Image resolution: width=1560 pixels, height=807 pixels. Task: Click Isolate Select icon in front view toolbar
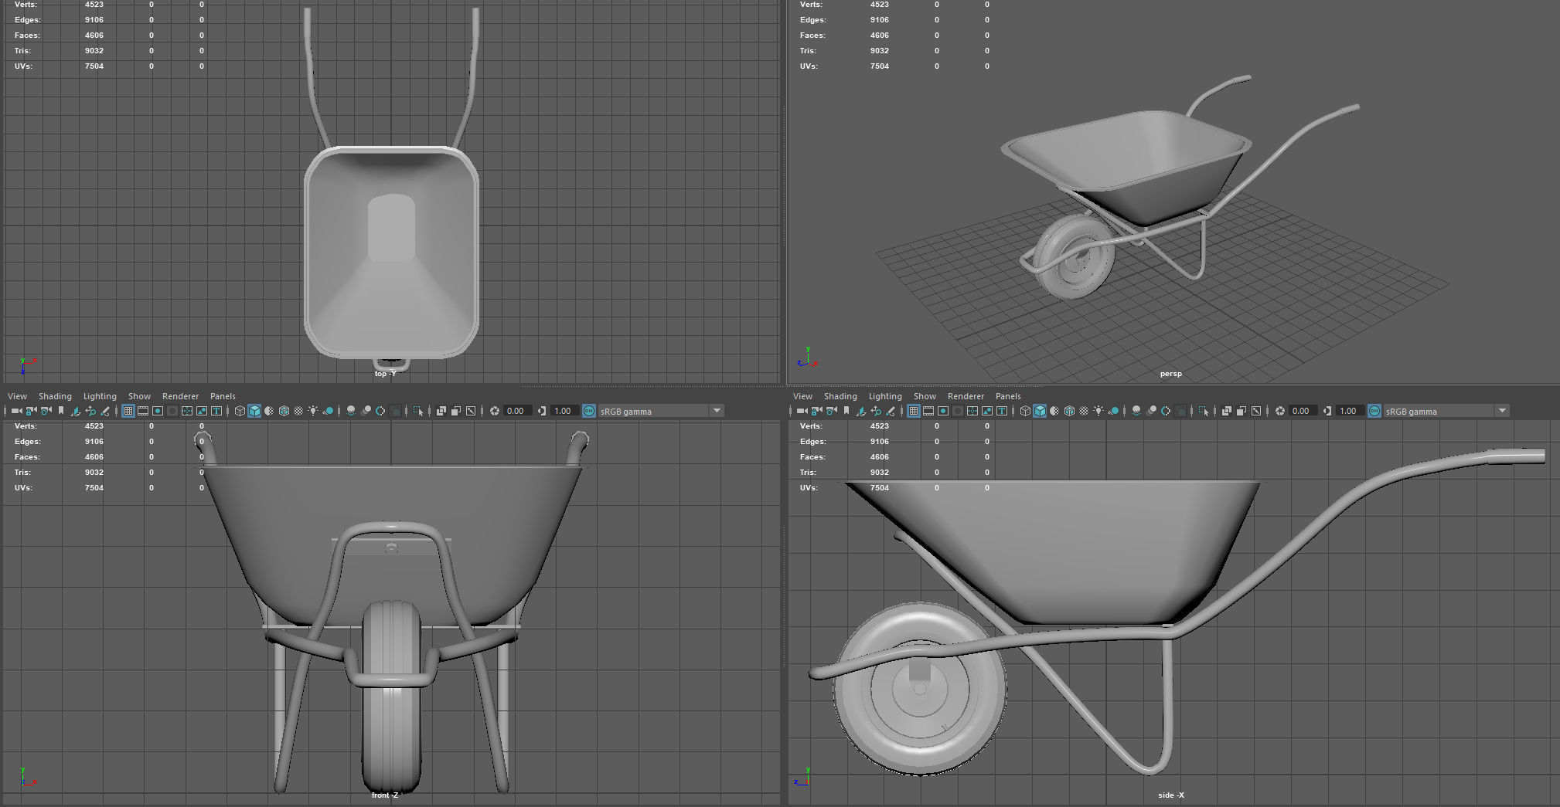tap(418, 411)
